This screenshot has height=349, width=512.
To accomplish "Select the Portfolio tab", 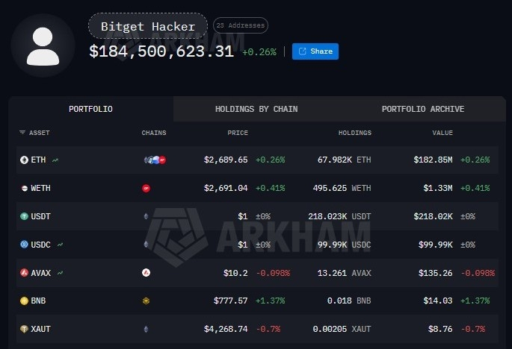I will (90, 109).
